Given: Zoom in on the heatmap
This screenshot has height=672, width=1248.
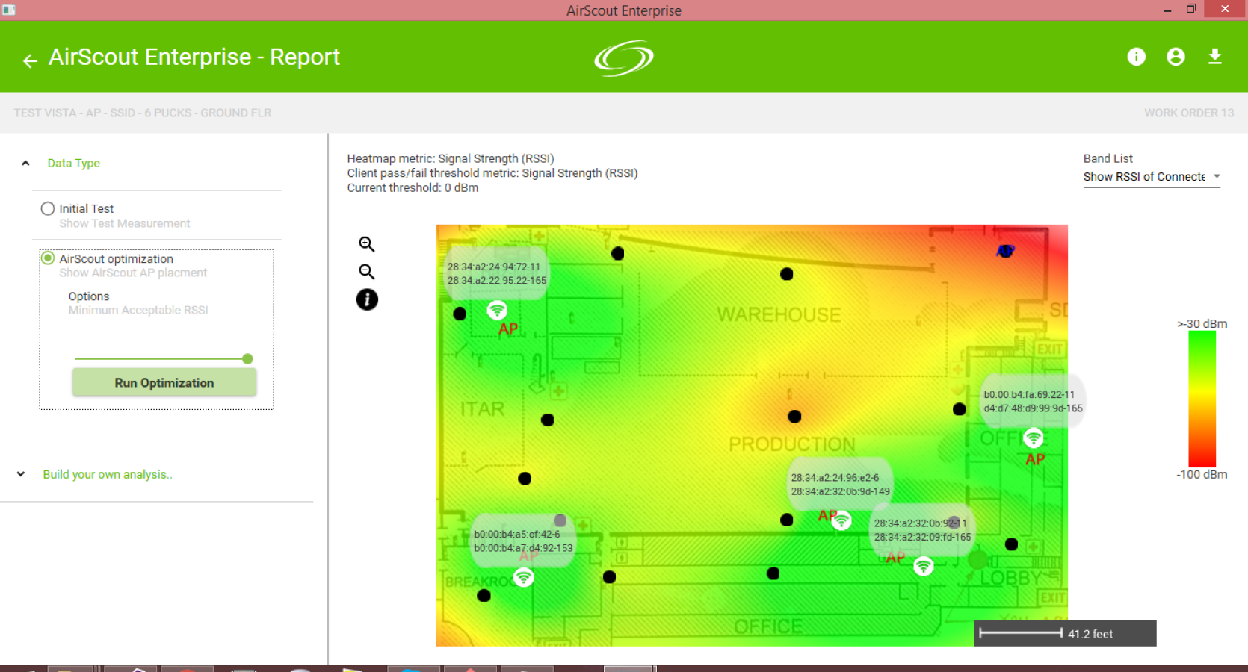Looking at the screenshot, I should (x=366, y=244).
